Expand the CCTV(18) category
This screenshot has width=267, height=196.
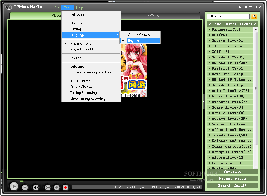coord(230,52)
